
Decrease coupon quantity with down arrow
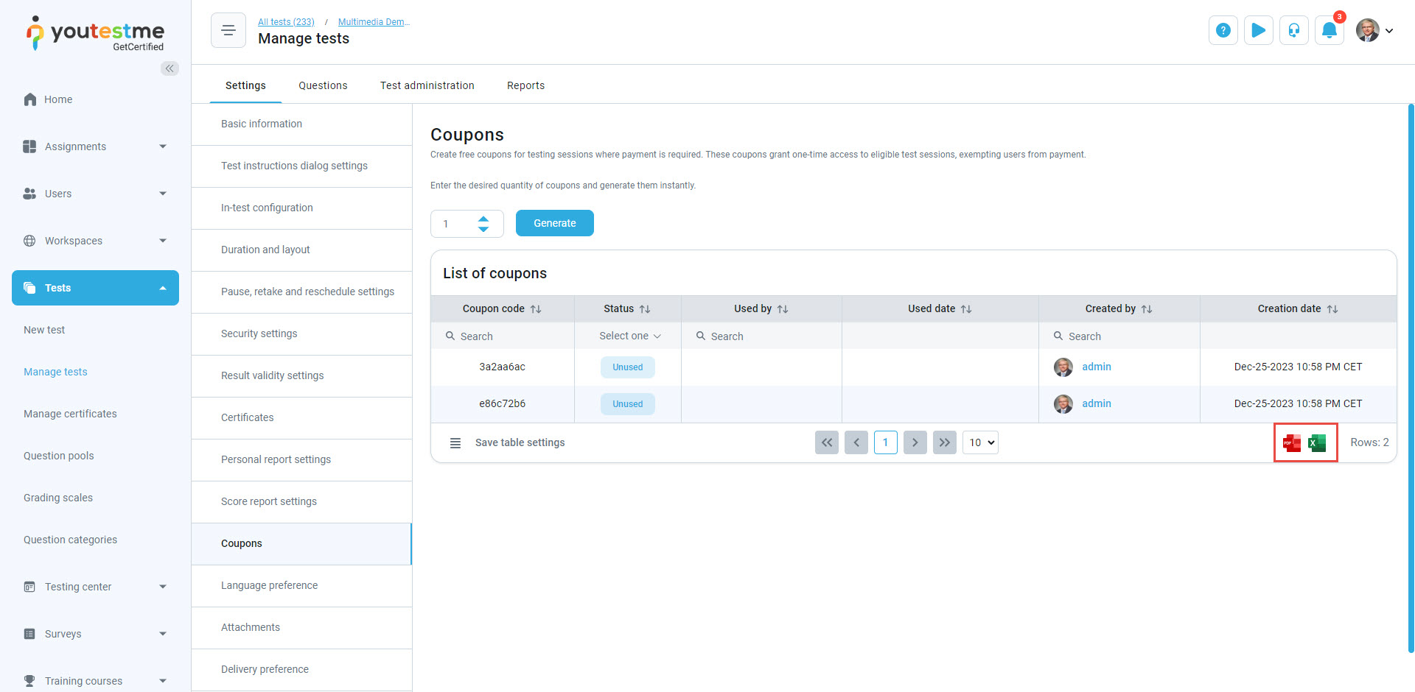click(x=483, y=229)
